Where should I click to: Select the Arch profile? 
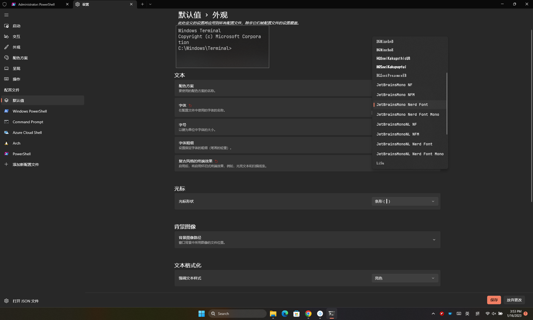click(43, 143)
